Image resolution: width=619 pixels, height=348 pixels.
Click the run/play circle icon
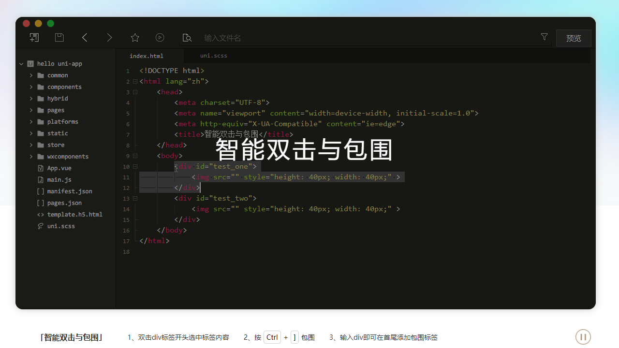click(x=160, y=37)
